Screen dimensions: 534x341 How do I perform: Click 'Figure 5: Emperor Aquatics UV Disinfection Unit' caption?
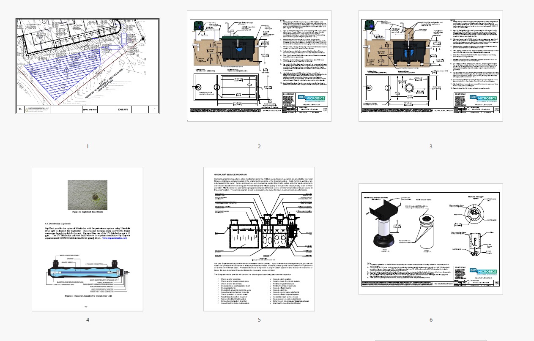point(88,296)
